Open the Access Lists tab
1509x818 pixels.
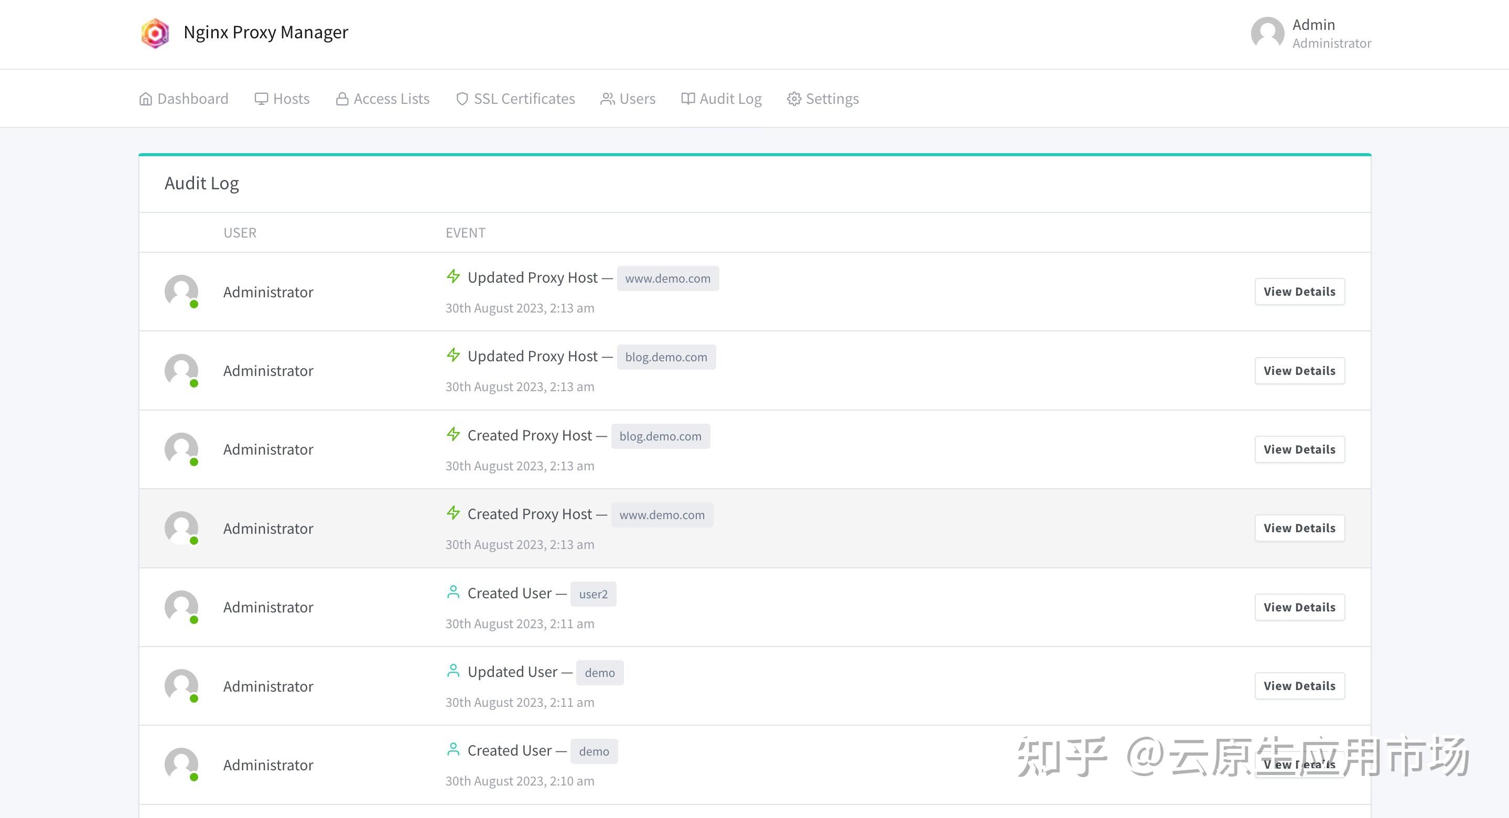coord(391,99)
